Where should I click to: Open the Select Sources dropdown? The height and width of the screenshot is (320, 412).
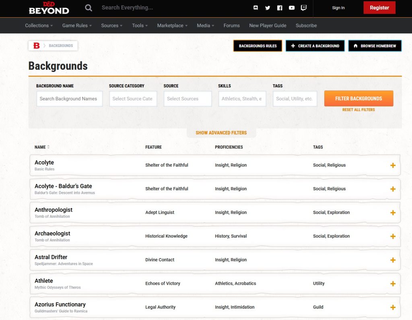[x=187, y=99]
